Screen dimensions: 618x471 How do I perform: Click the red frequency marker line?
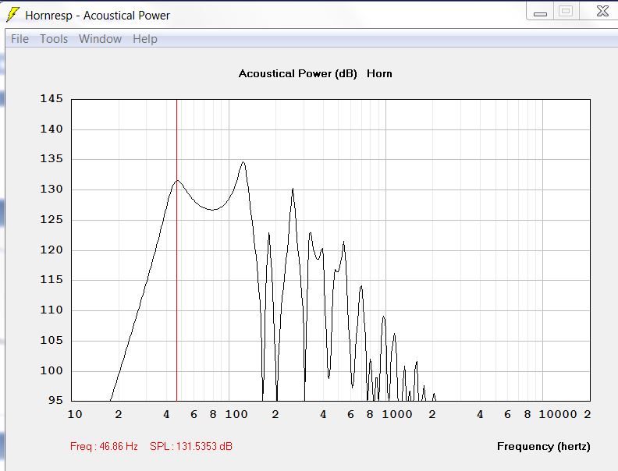pos(176,250)
